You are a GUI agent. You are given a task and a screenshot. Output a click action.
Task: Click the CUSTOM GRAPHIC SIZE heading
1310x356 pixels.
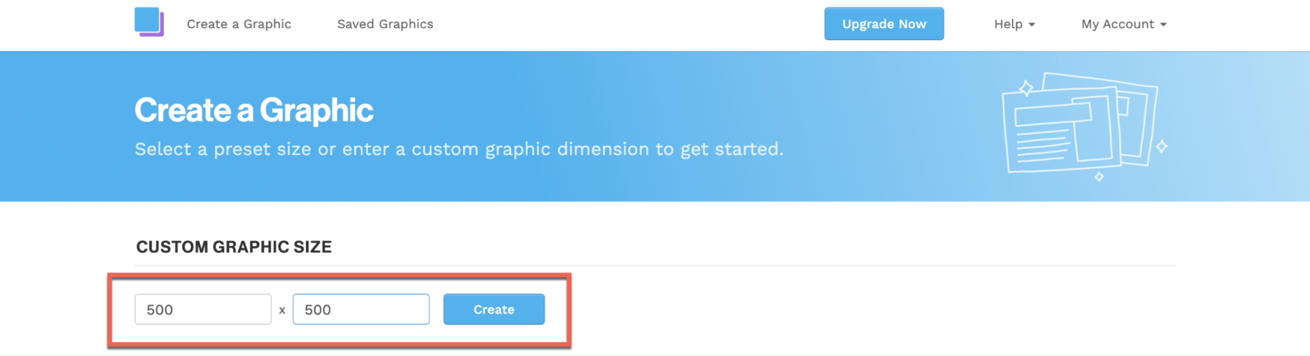click(234, 247)
